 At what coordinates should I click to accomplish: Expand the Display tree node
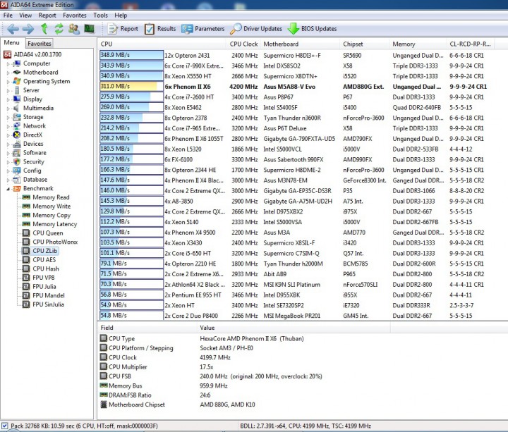click(8, 99)
